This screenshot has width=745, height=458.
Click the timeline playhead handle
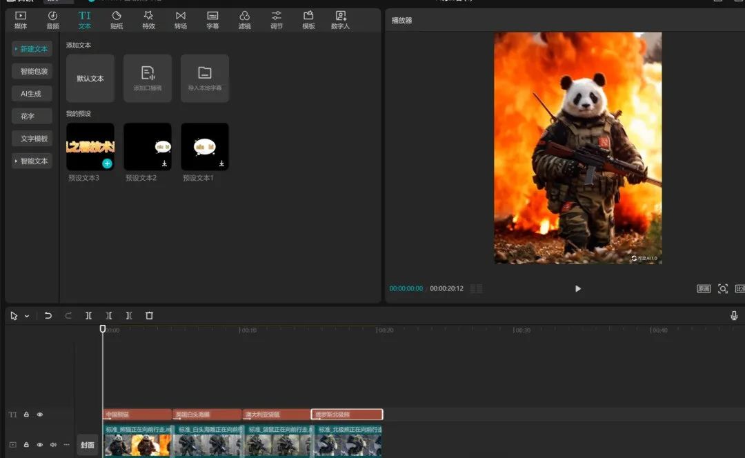click(x=103, y=329)
